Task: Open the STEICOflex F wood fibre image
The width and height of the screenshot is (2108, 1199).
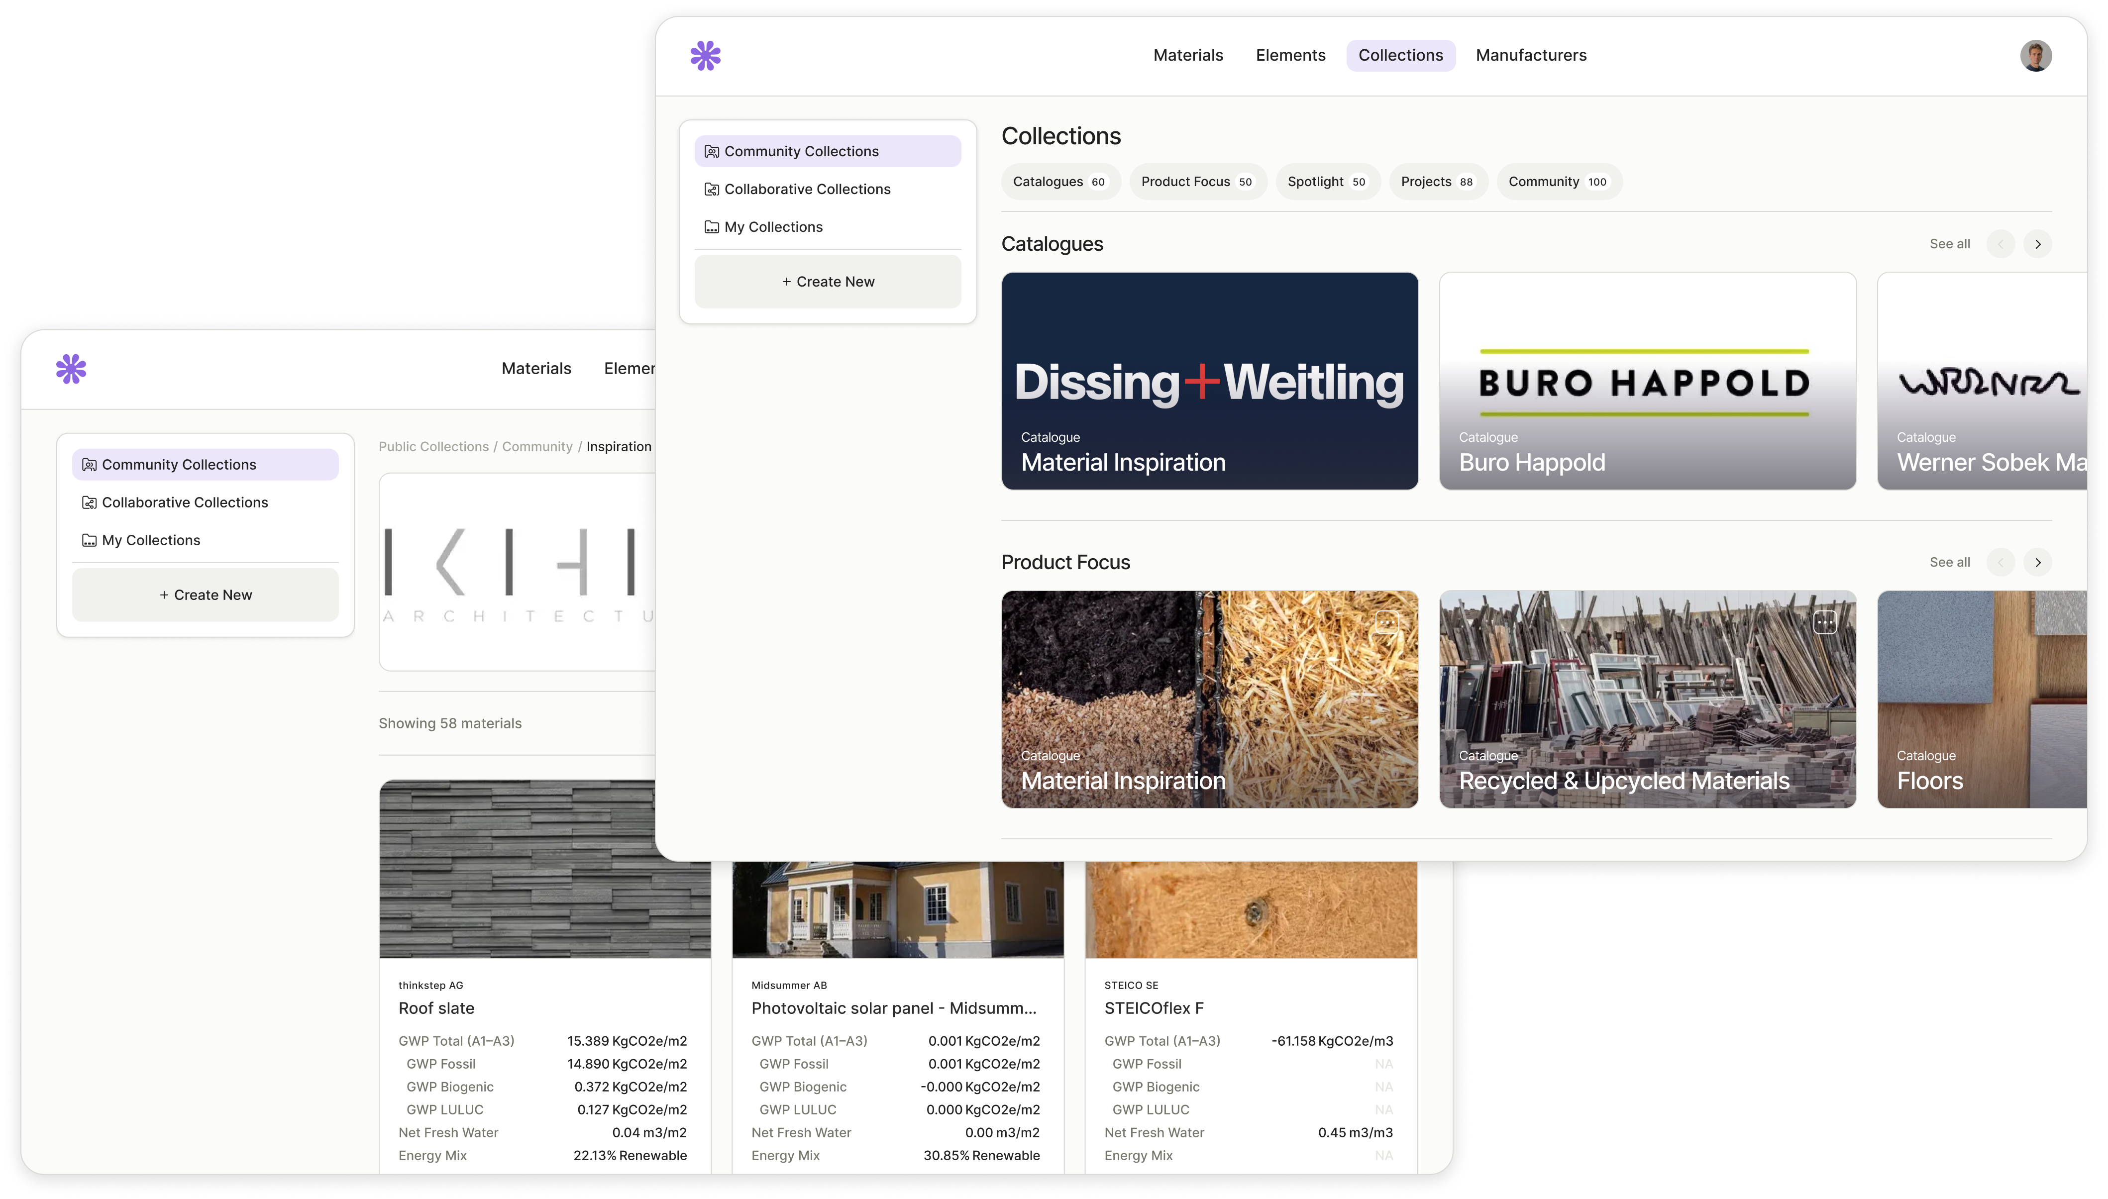Action: coord(1251,910)
